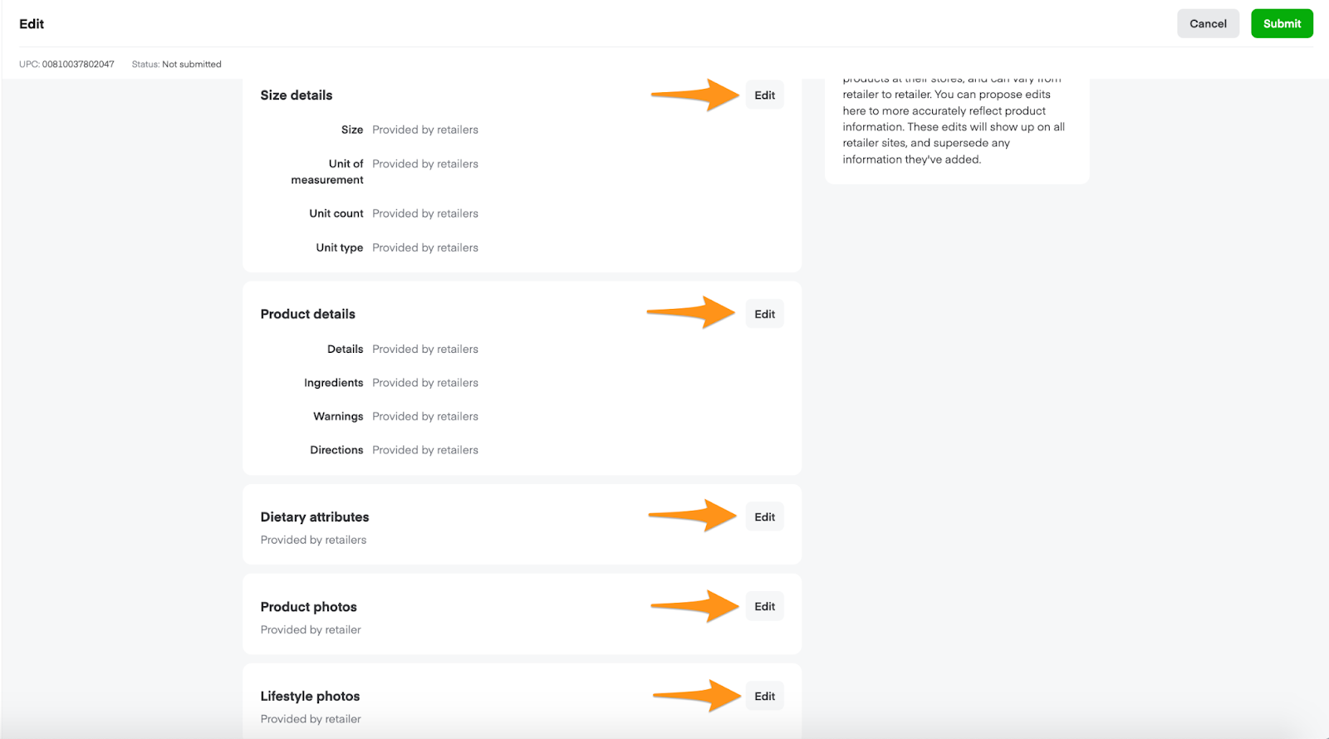The width and height of the screenshot is (1329, 739).
Task: Click the Edit page heading
Action: coord(32,23)
